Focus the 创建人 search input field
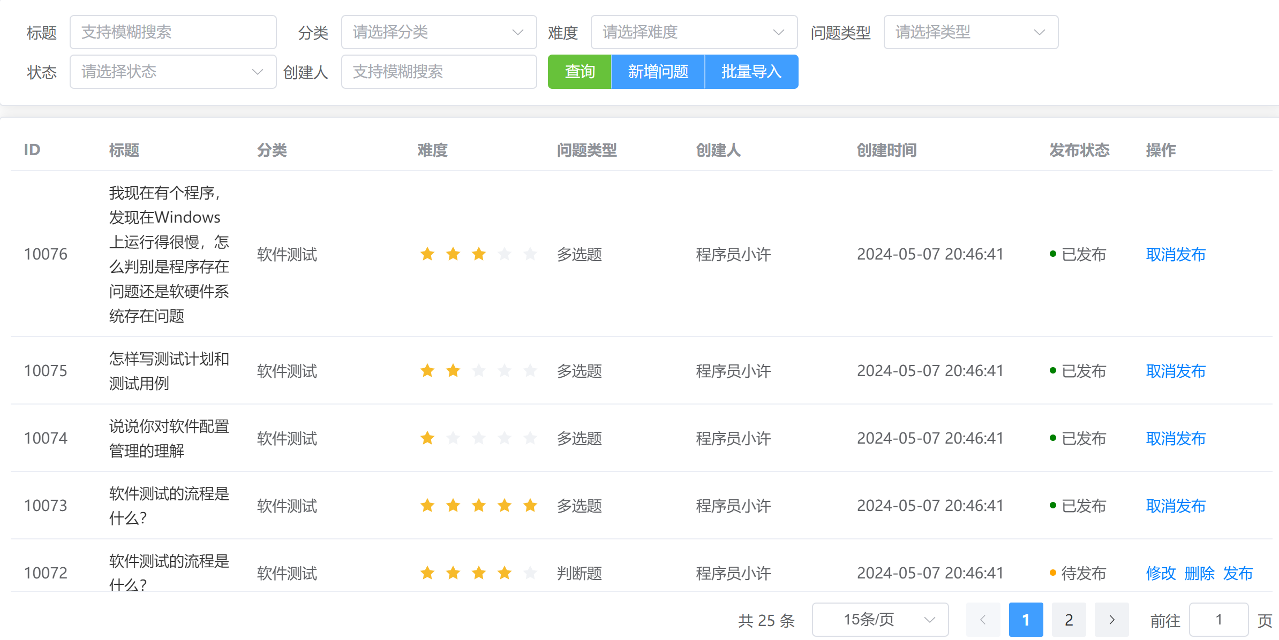Viewport: 1279px width, 640px height. (x=439, y=72)
